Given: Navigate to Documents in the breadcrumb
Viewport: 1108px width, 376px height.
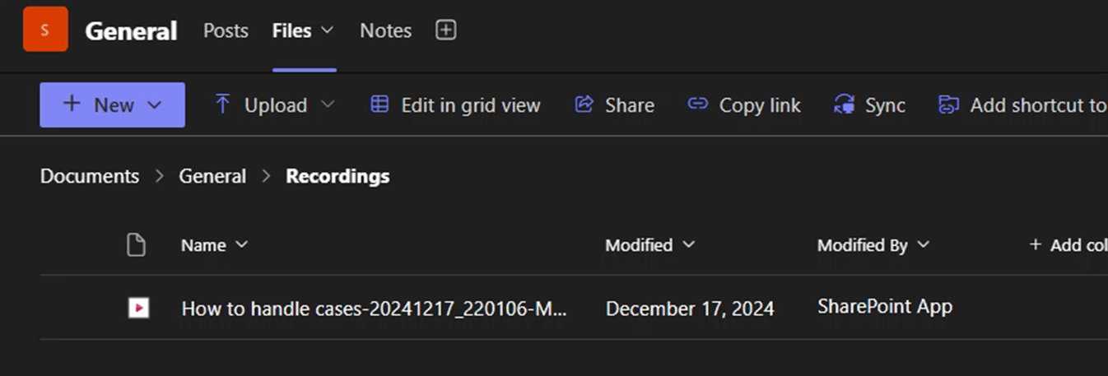Looking at the screenshot, I should point(90,176).
